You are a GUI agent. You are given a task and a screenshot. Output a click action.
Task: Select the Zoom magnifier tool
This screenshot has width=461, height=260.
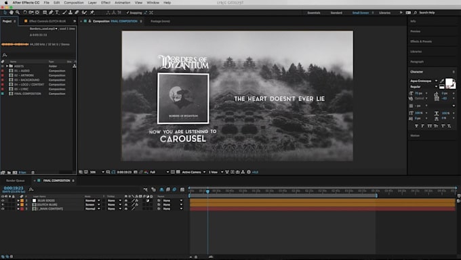(18, 12)
